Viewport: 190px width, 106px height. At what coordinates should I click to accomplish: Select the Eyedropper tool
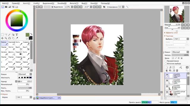pos(17,38)
